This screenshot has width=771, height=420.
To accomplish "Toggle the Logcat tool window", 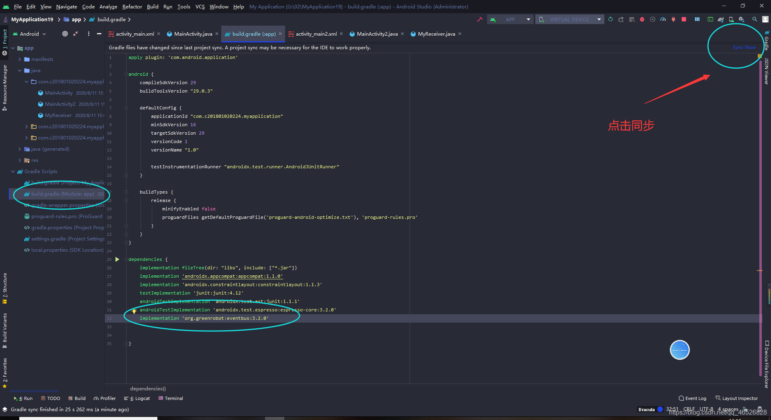I will pyautogui.click(x=137, y=398).
